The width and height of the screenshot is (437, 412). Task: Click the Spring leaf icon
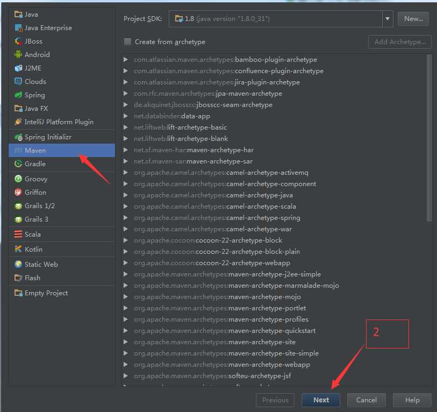[18, 95]
